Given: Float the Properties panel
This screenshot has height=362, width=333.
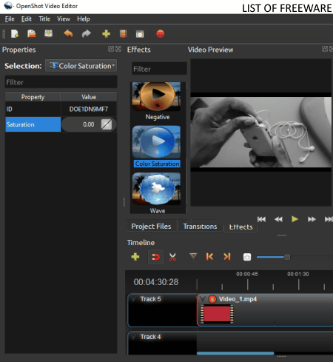Looking at the screenshot, I should [x=111, y=49].
